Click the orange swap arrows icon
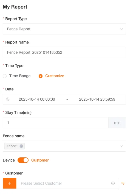136x196 pixels. 123,183
